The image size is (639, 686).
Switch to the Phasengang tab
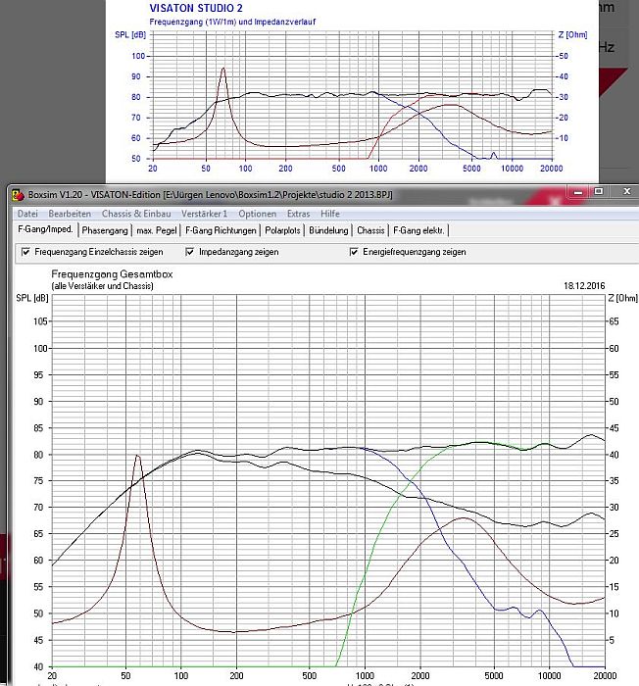point(105,230)
